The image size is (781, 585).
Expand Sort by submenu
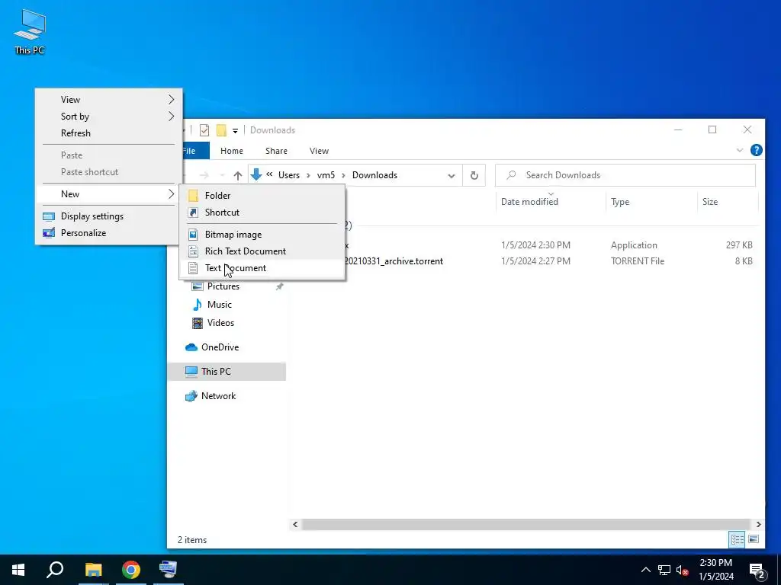[x=108, y=117]
